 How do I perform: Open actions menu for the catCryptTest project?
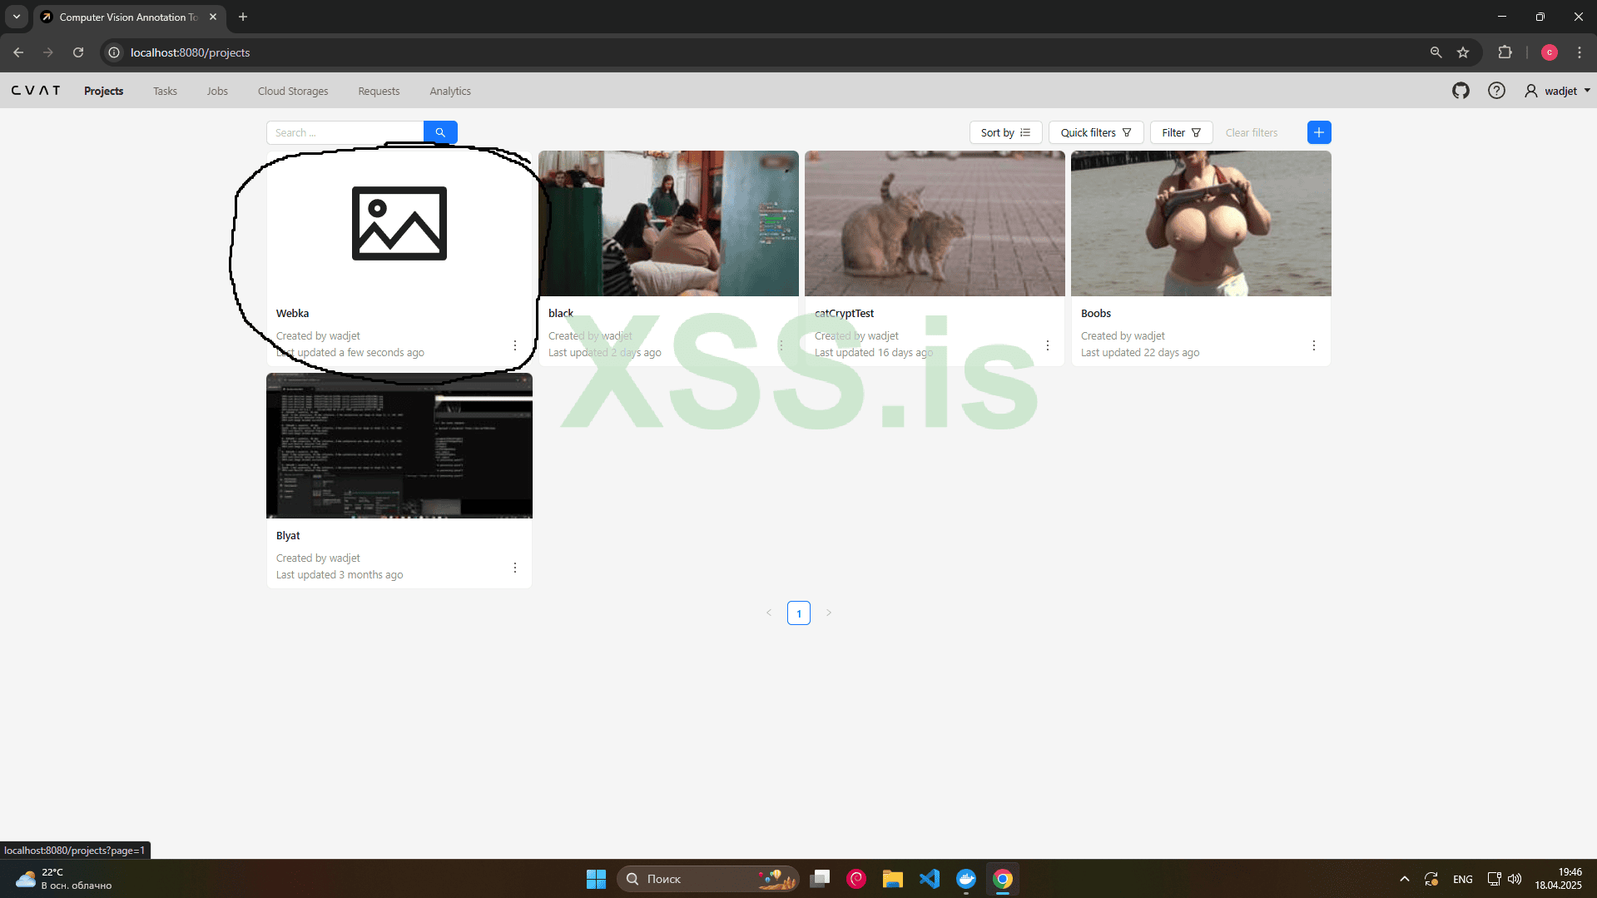[1048, 345]
